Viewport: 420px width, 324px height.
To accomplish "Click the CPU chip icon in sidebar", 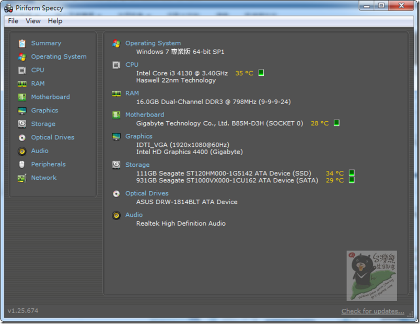I will coord(22,71).
